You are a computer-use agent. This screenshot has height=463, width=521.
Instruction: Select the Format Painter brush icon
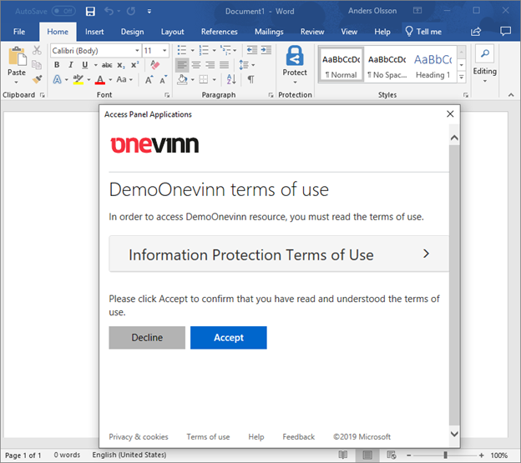[37, 79]
